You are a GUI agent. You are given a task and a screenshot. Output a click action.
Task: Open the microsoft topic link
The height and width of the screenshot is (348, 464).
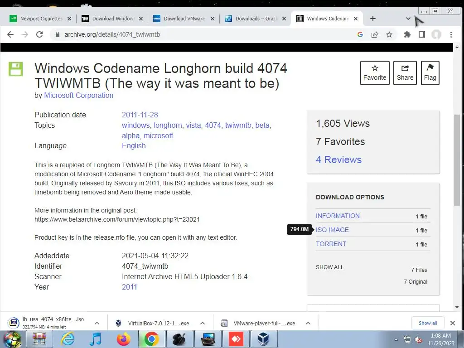click(x=158, y=135)
